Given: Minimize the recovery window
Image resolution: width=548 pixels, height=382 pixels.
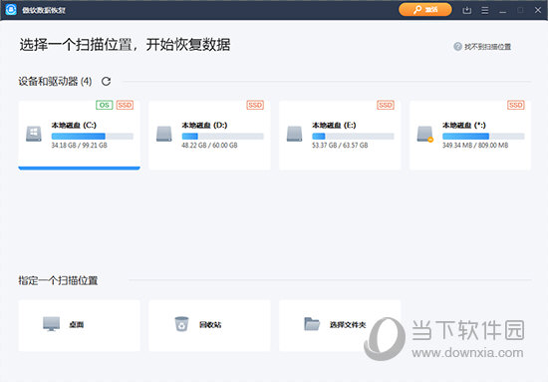Looking at the screenshot, I should [502, 11].
